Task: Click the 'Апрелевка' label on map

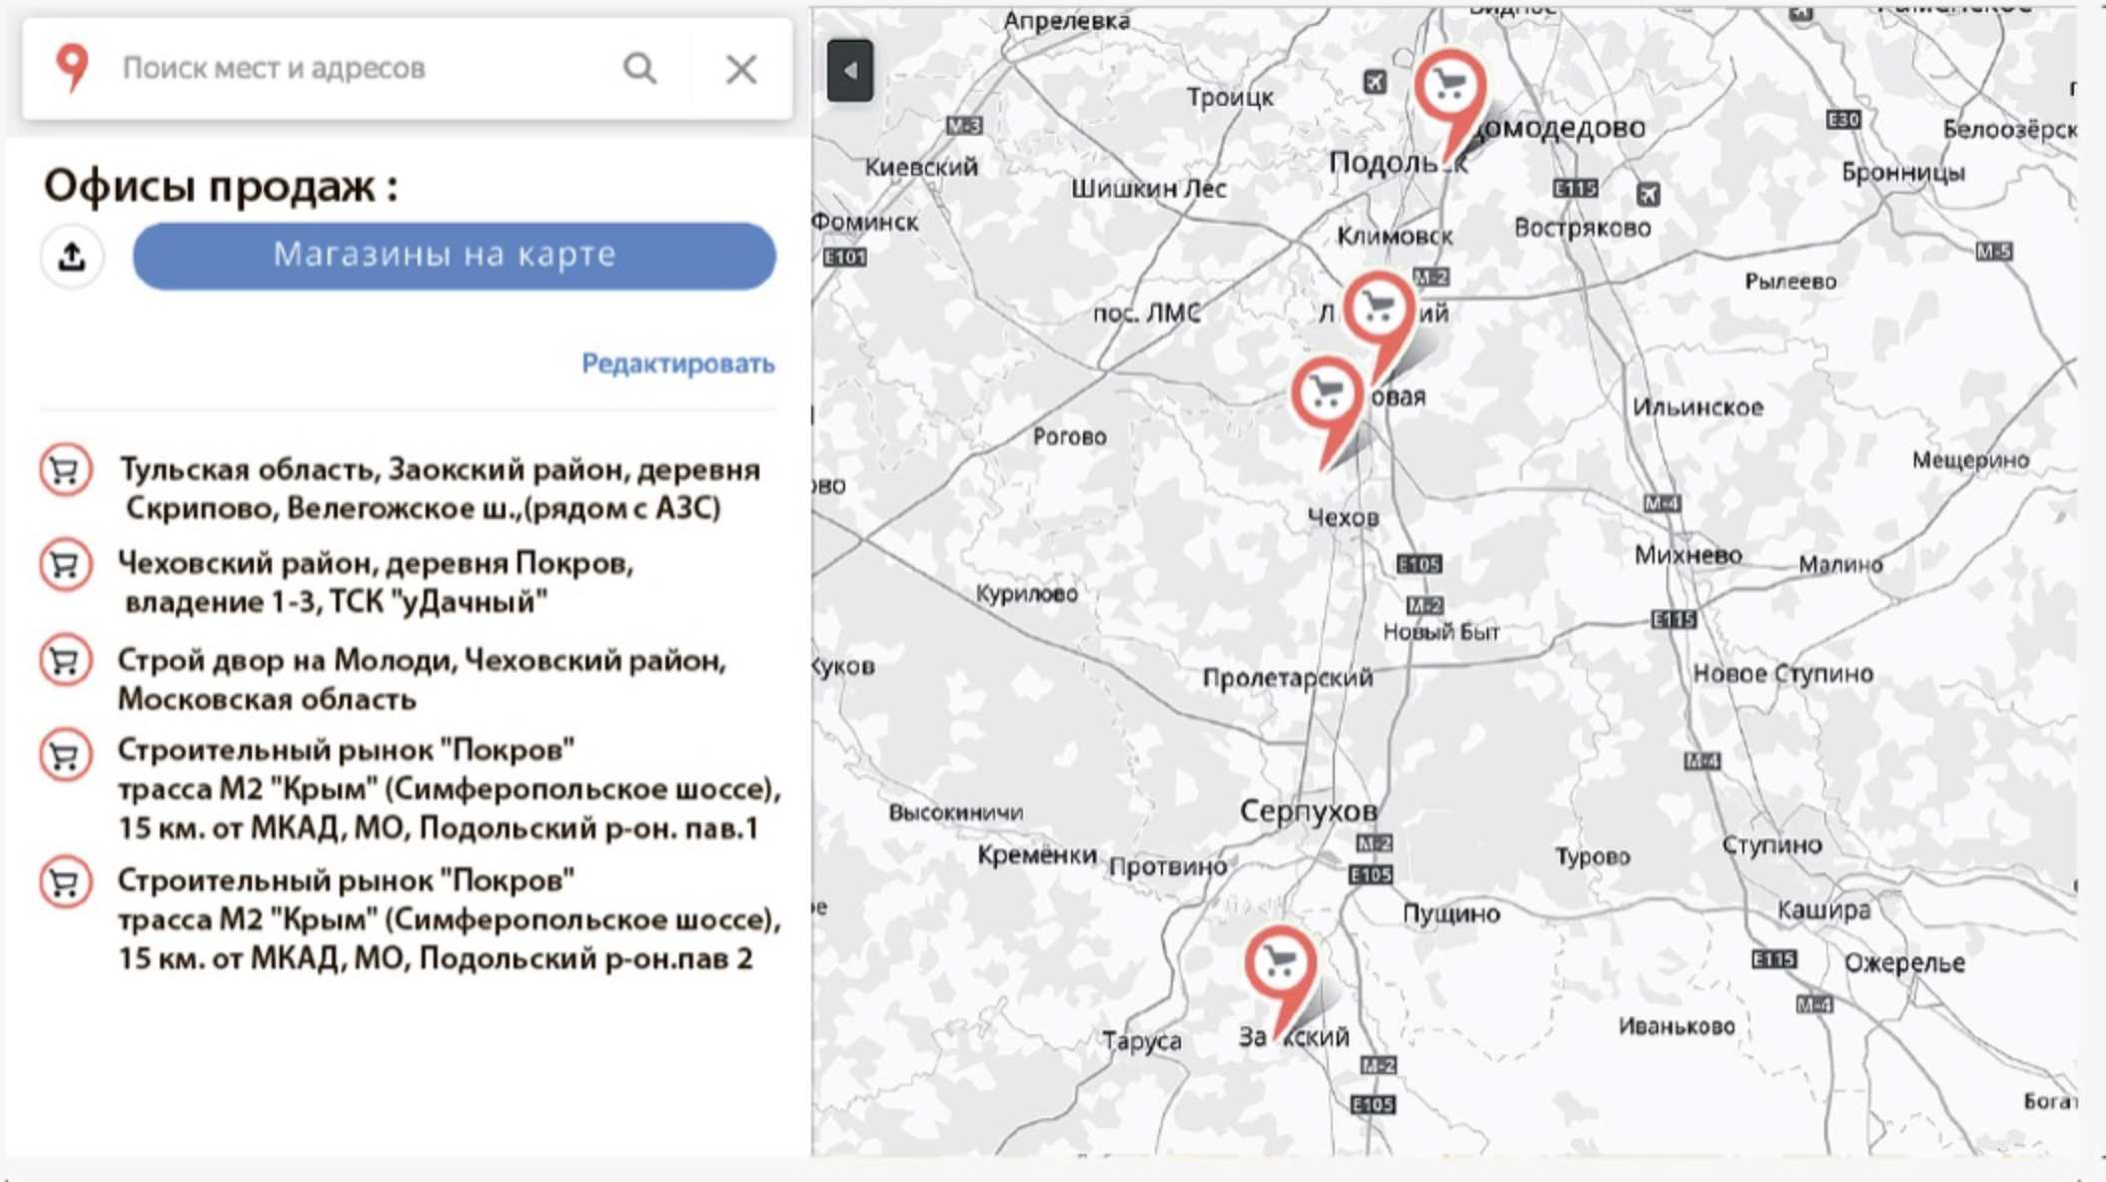Action: click(1067, 21)
